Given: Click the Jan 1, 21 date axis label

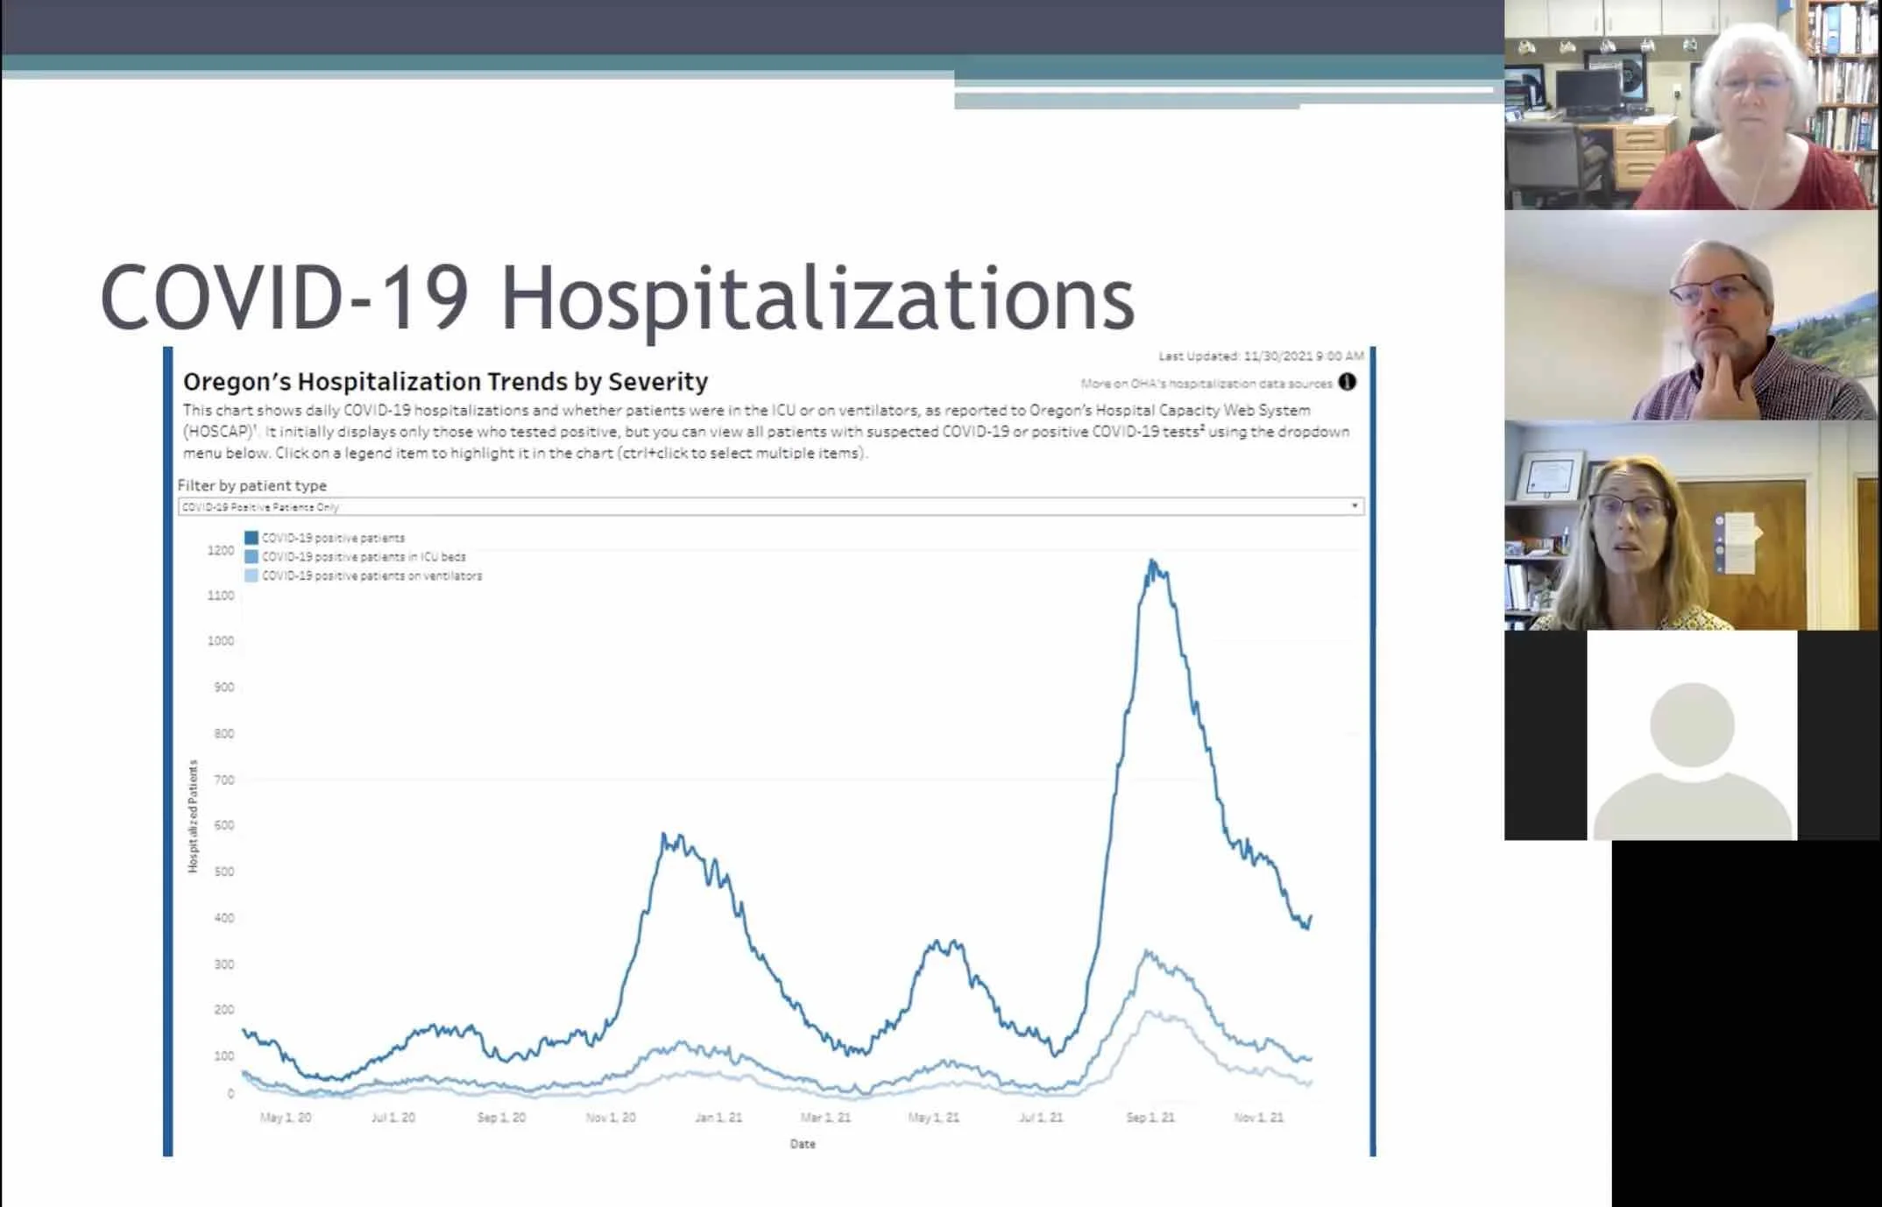Looking at the screenshot, I should pyautogui.click(x=718, y=1118).
